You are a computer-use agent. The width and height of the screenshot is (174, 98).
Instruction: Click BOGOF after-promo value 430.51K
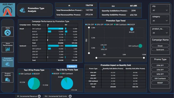click(x=135, y=76)
